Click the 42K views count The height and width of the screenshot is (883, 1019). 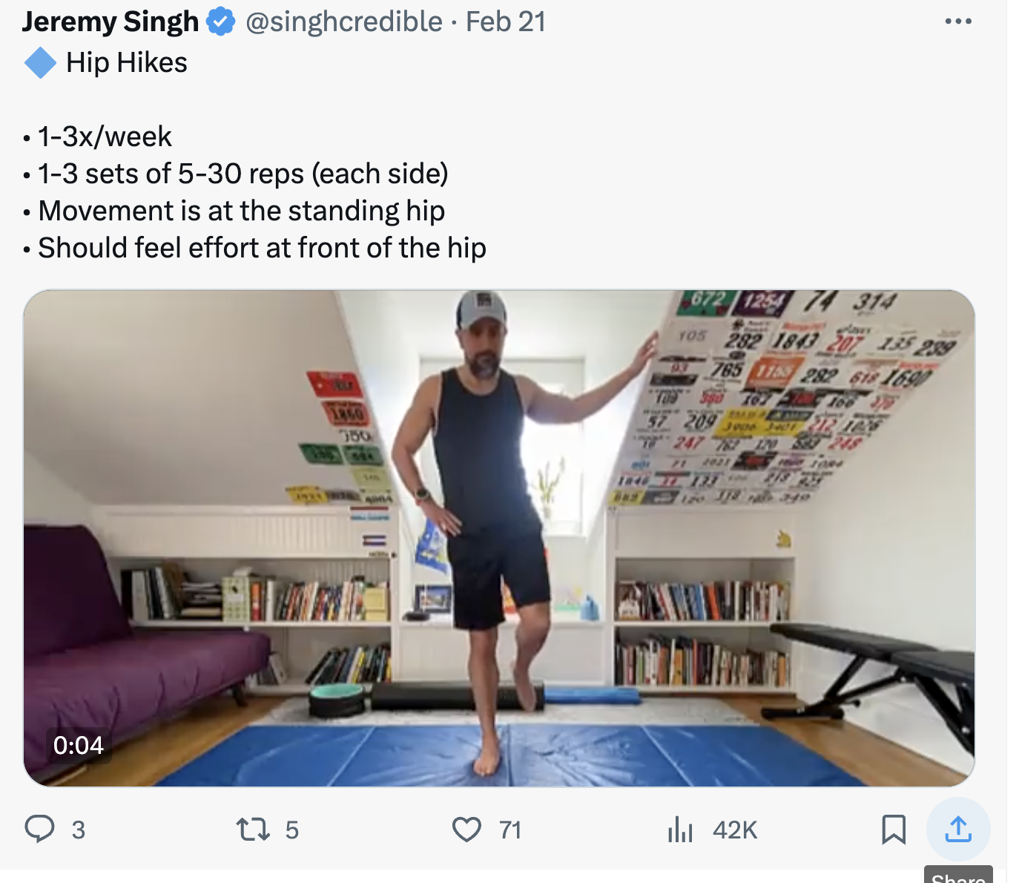click(x=735, y=830)
